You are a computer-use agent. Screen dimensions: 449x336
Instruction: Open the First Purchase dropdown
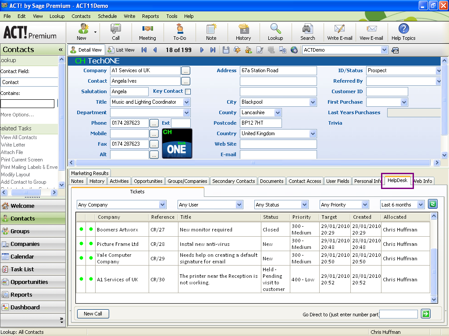coord(404,102)
